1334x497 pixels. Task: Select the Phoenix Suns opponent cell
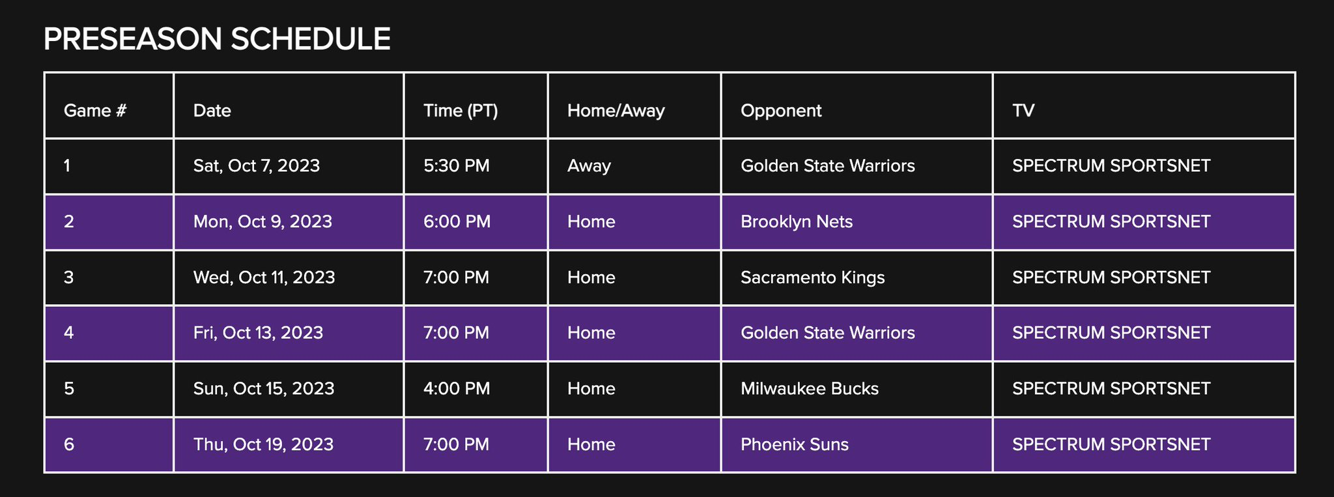[857, 445]
